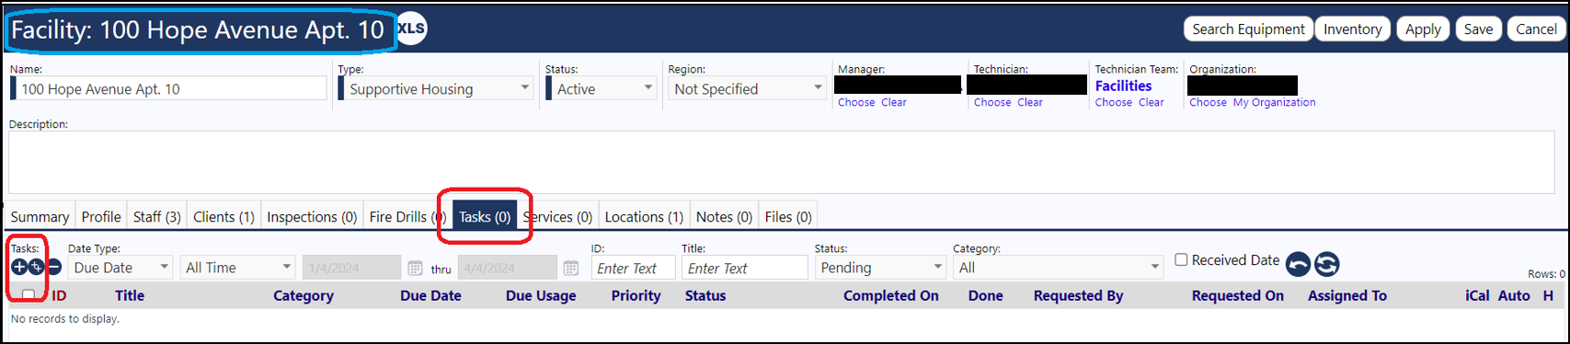Clear the assigned Manager
The width and height of the screenshot is (1570, 344).
(x=894, y=102)
